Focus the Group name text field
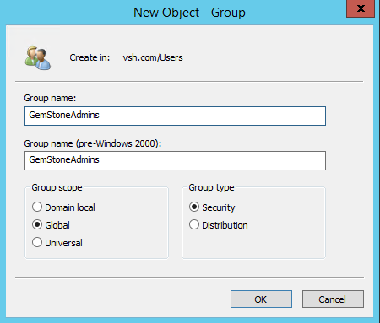Image resolution: width=380 pixels, height=323 pixels. 175,116
